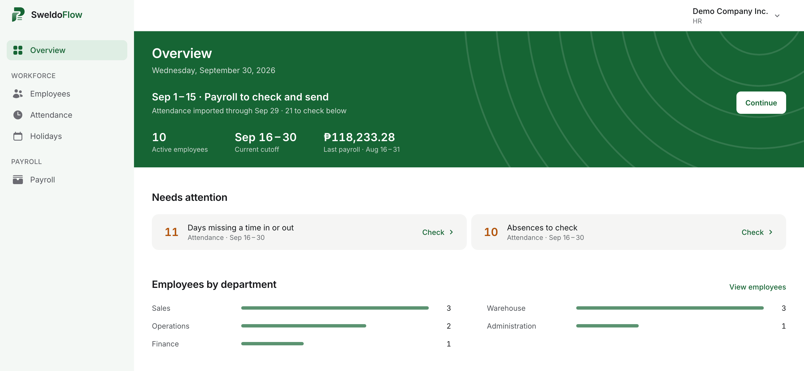The image size is (804, 371).
Task: Click the Attendance clock icon
Action: pos(18,115)
